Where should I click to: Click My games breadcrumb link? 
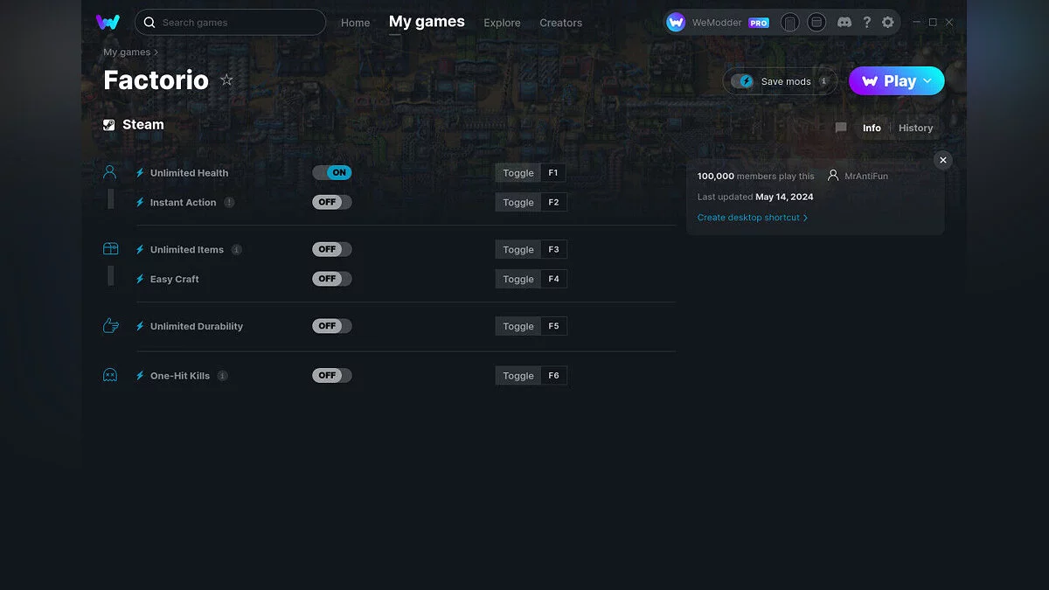pos(127,52)
